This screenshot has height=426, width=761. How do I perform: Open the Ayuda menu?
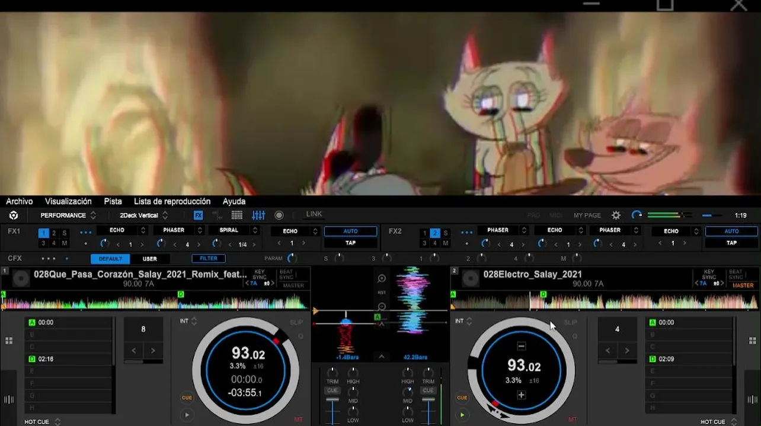tap(234, 201)
